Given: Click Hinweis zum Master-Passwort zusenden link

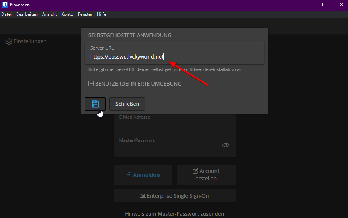Looking at the screenshot, I should (175, 214).
